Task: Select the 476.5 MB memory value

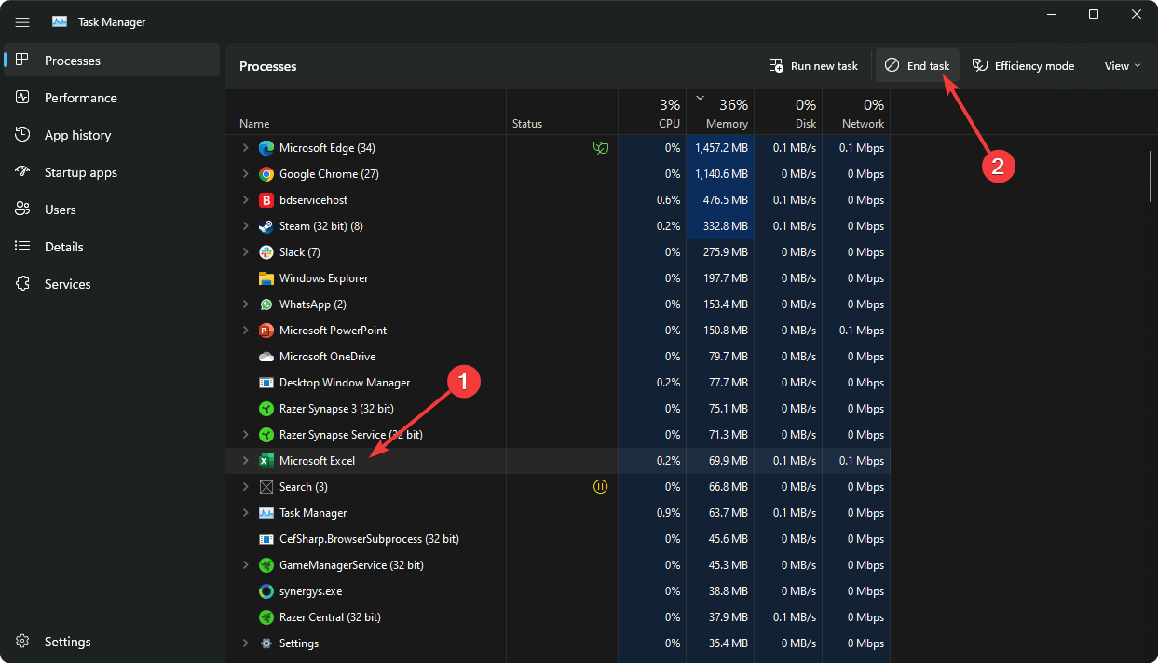Action: [724, 200]
